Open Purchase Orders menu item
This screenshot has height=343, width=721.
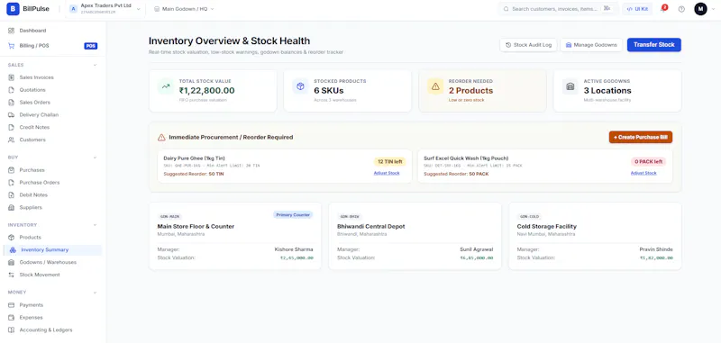coord(52,182)
